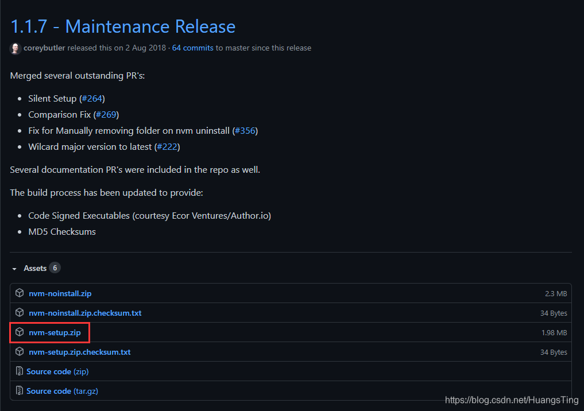Viewport: 584px width, 411px height.
Task: Click the Assets count badge showing 6
Action: tap(55, 268)
